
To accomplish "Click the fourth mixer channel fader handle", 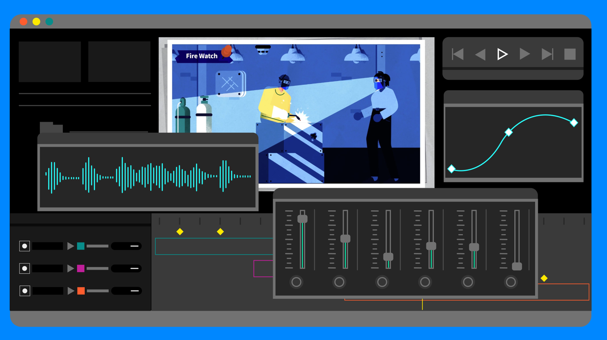I will point(431,246).
